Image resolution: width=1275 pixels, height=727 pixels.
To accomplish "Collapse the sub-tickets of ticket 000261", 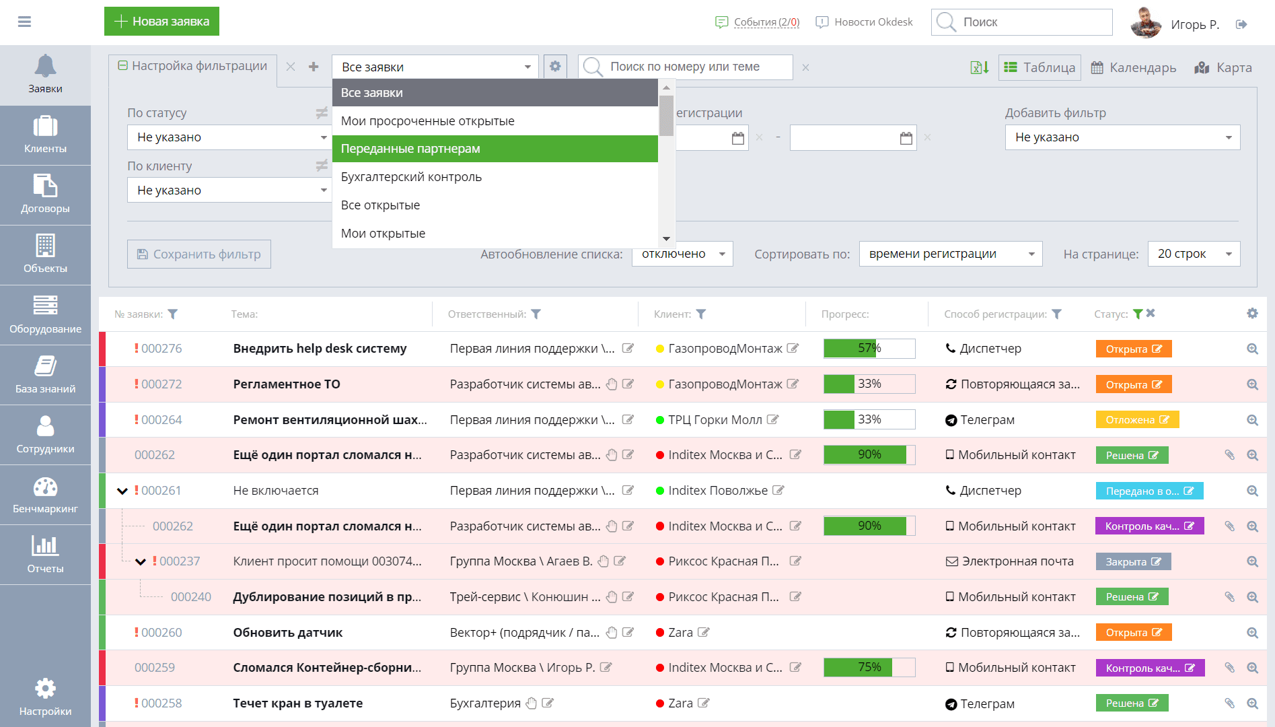I will pyautogui.click(x=122, y=491).
